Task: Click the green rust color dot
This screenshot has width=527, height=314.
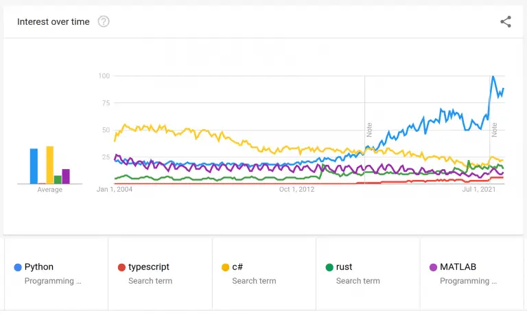Action: (329, 267)
